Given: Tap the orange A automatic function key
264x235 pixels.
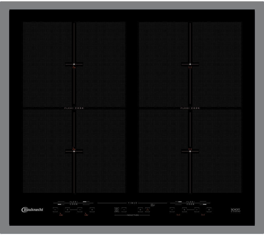Looking at the screenshot, I should coord(148,210).
